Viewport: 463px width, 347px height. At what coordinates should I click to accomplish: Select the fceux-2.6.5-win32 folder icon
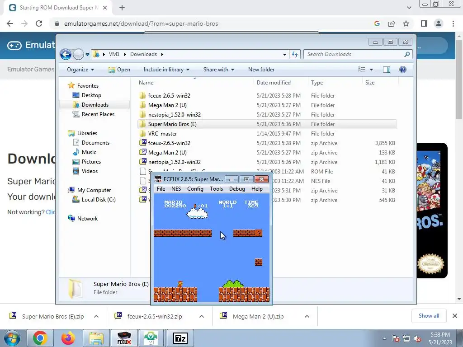(x=142, y=95)
